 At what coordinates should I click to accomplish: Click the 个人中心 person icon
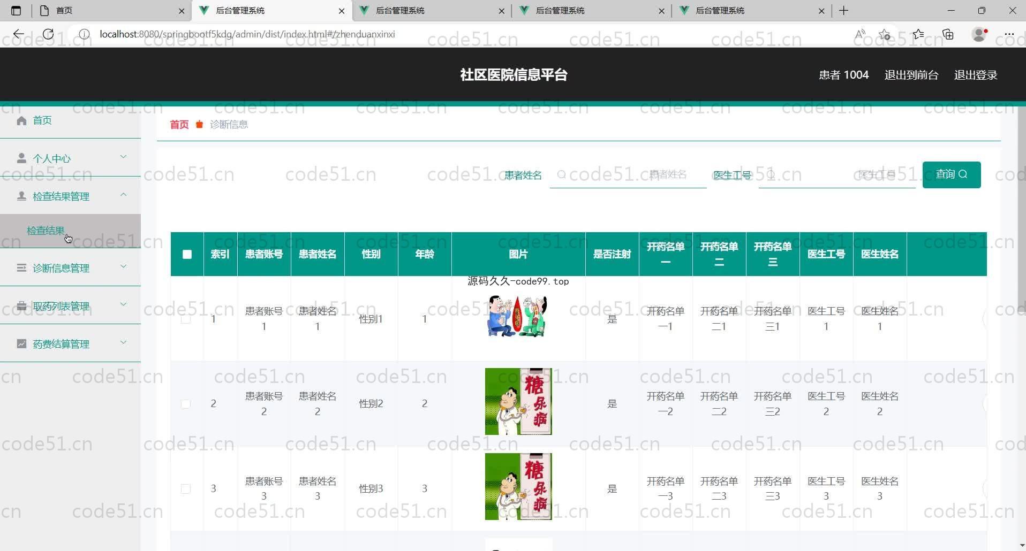(x=21, y=158)
